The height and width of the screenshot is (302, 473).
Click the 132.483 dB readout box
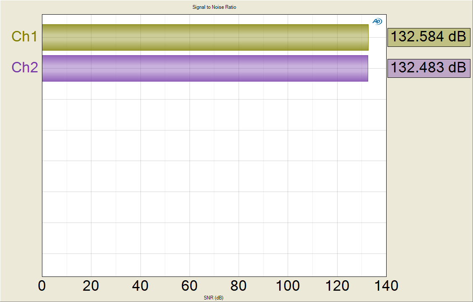[x=429, y=68]
